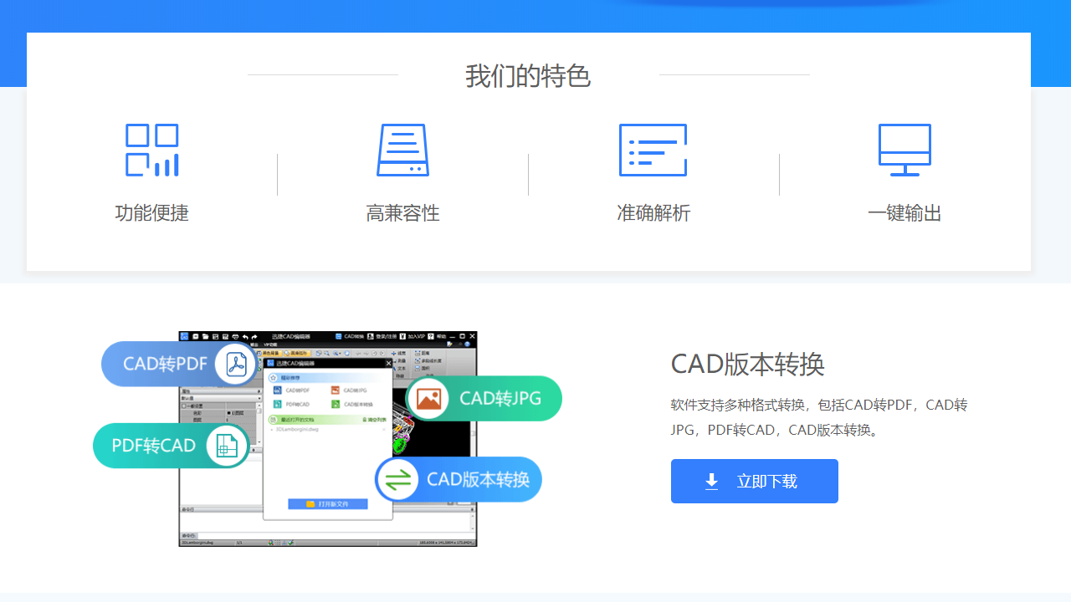Viewport: 1071px width, 602px height.
Task: Click the 功能便捷 feature icon
Action: [151, 150]
